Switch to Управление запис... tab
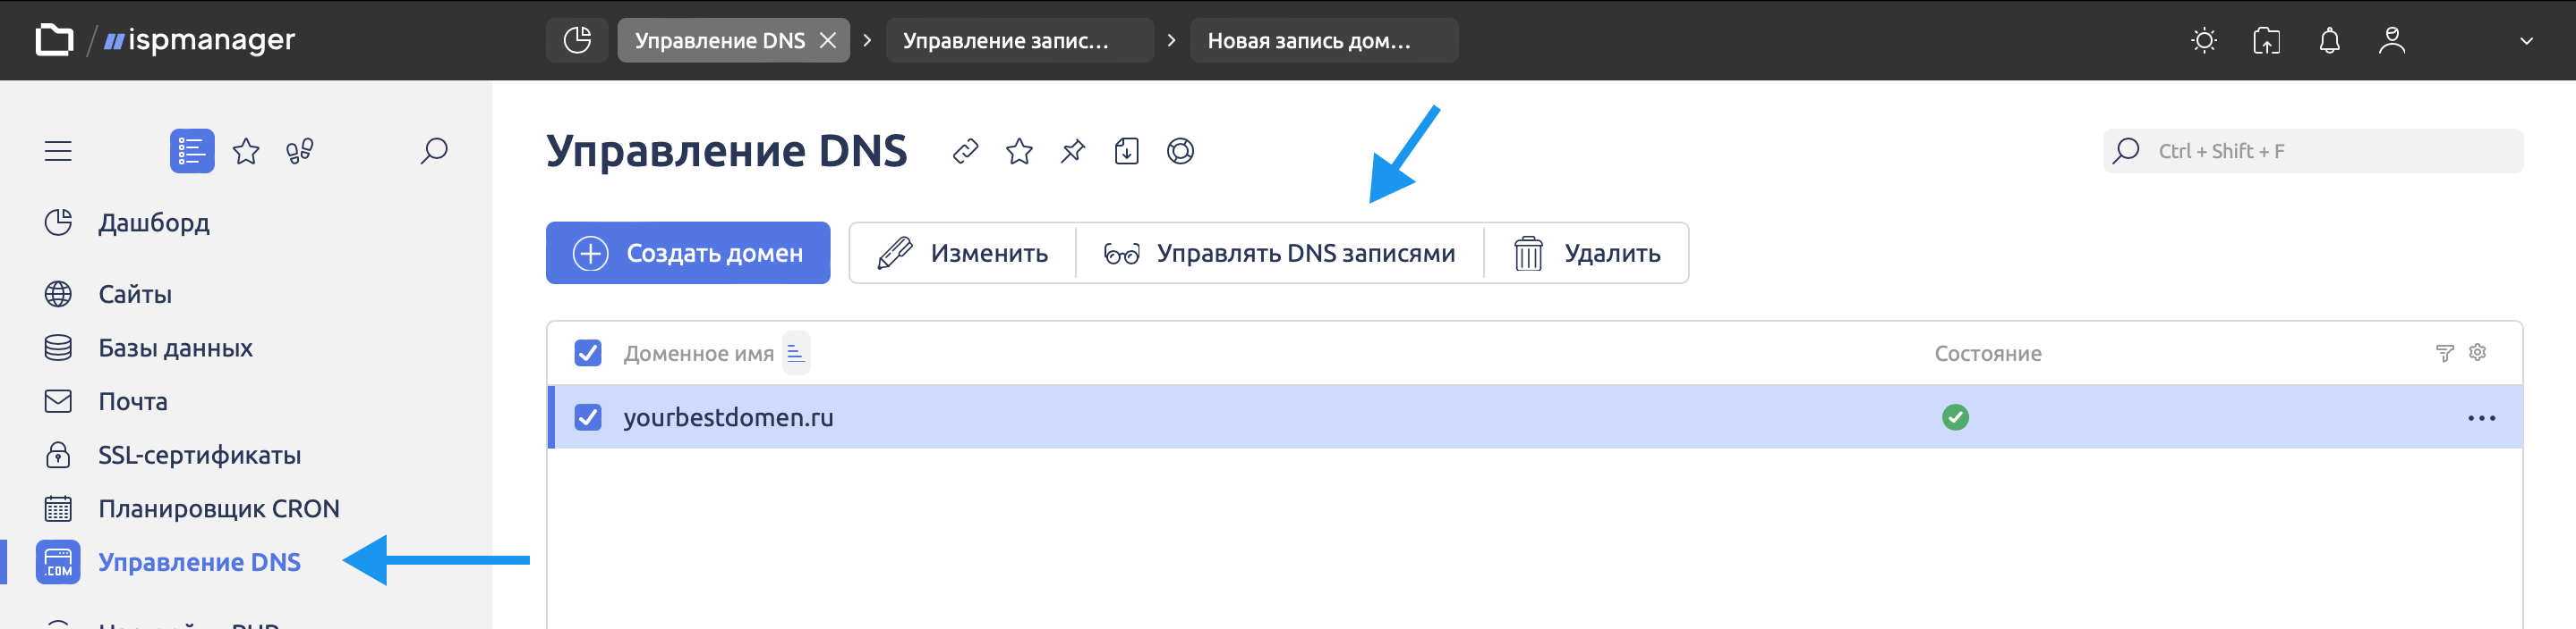 [x=1019, y=40]
